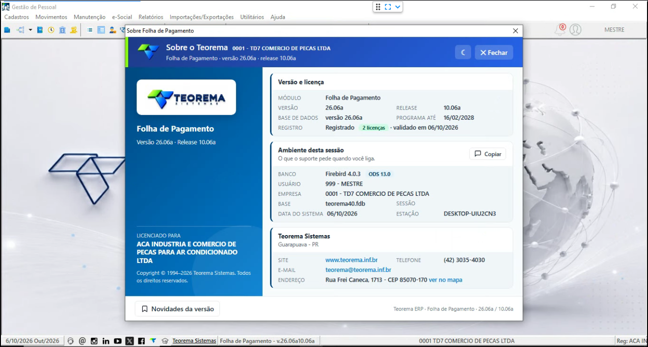Click the MESTRE user label in toolbar

tap(614, 30)
